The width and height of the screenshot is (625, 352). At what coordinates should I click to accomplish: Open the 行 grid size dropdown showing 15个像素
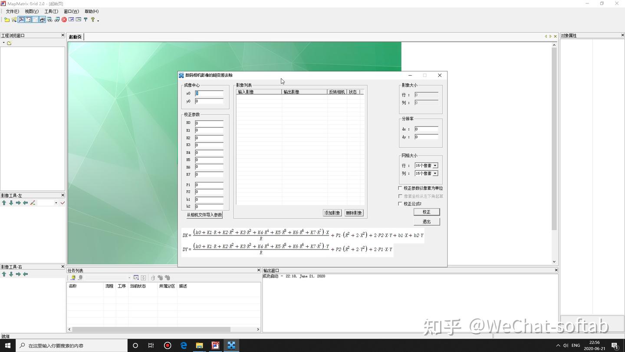[x=436, y=165]
